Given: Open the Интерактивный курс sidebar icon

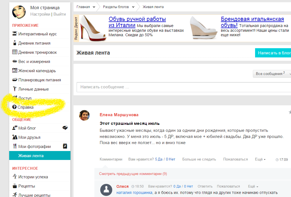Looking at the screenshot, I should [15, 34].
